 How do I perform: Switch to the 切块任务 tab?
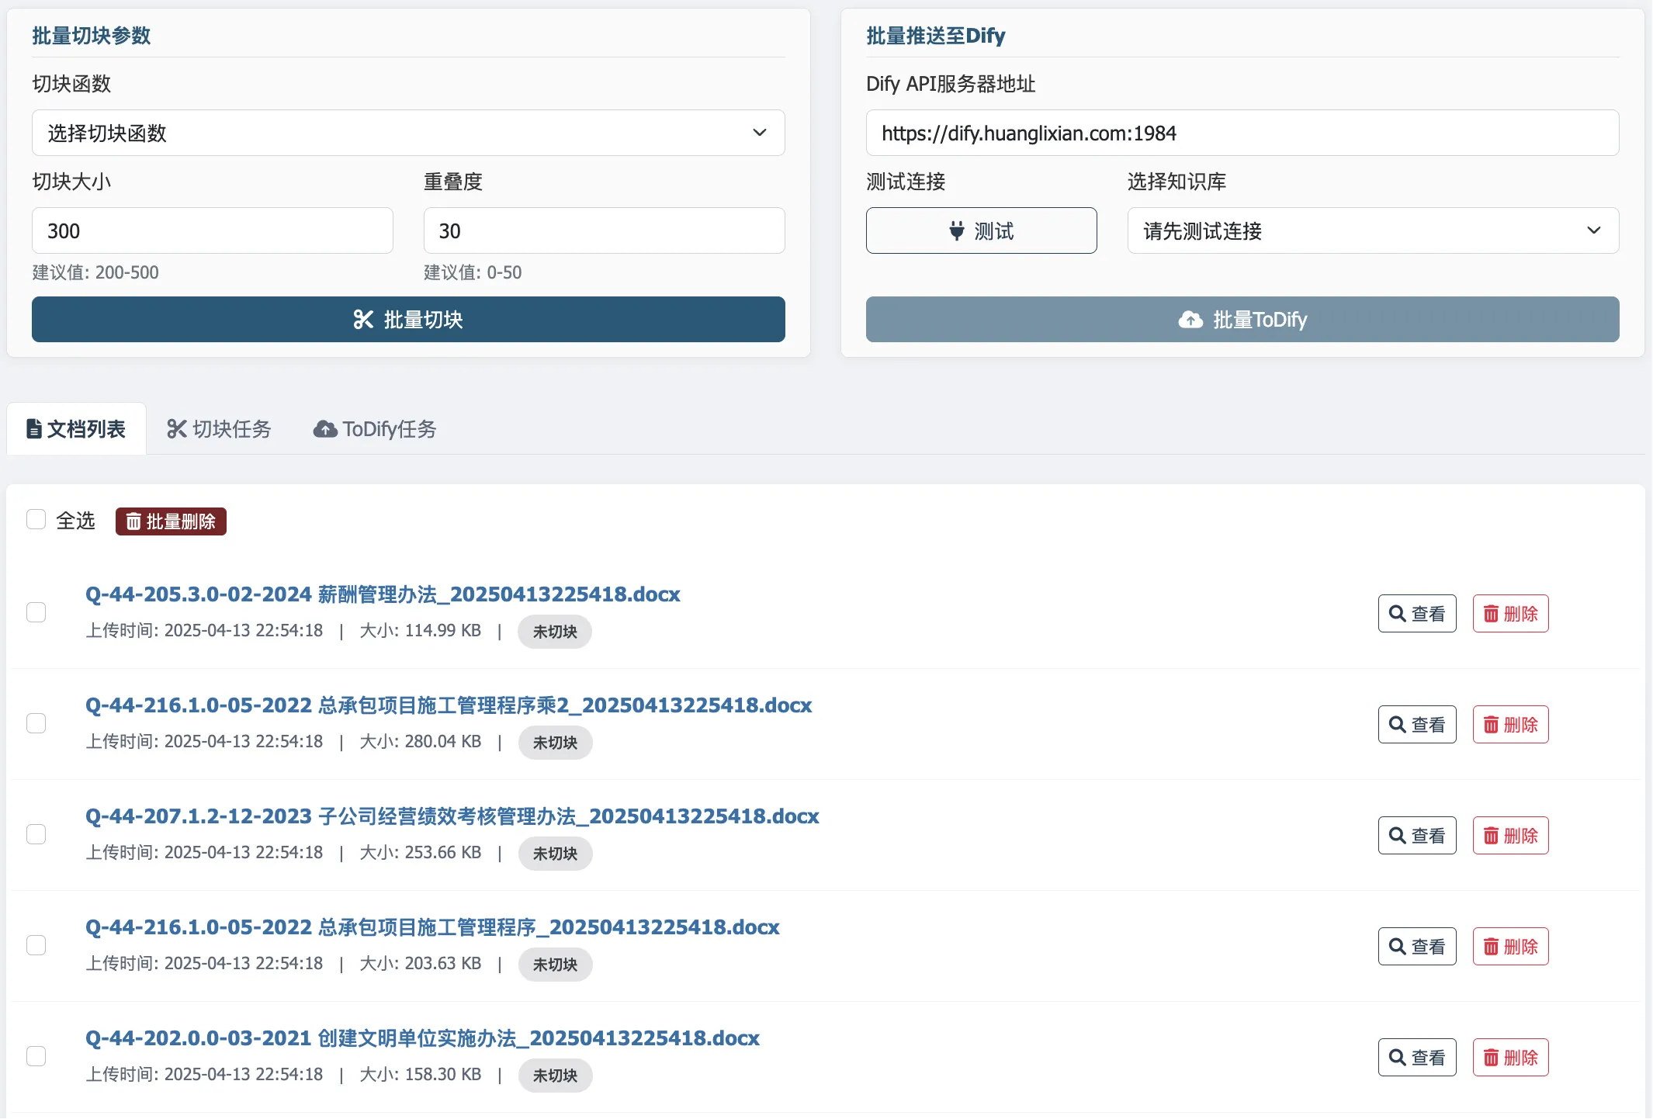click(x=219, y=429)
